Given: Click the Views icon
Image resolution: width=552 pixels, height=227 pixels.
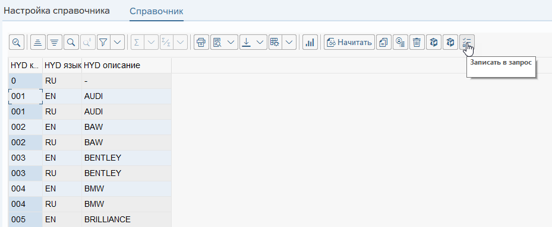Looking at the screenshot, I should click(217, 43).
